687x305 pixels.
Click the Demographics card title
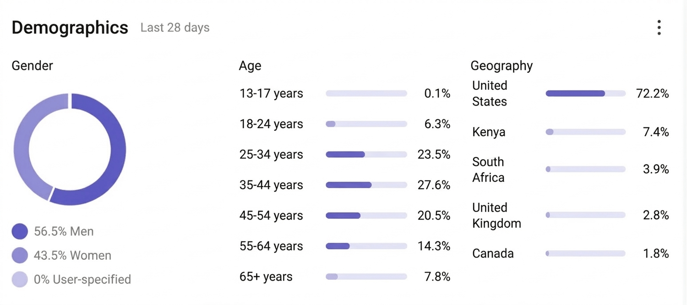[70, 28]
